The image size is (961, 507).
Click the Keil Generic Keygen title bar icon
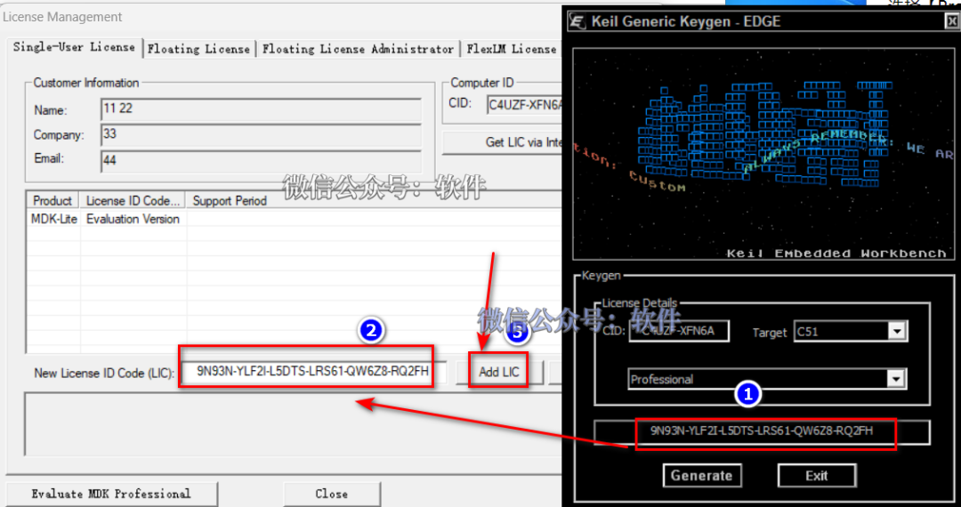pyautogui.click(x=577, y=21)
